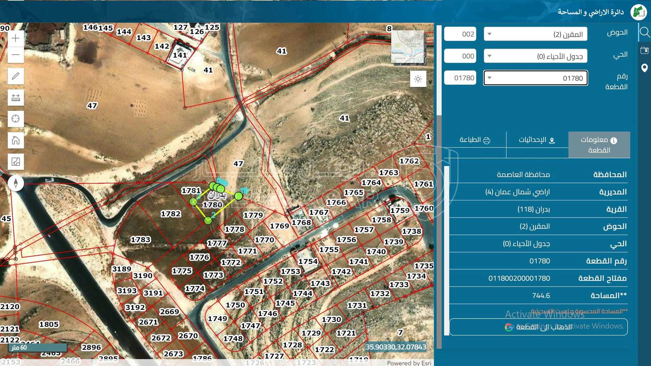
Task: Open the printing (الطباعة) tab
Action: point(475,140)
